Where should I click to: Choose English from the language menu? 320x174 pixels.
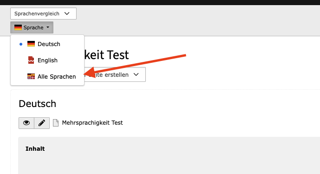[47, 60]
